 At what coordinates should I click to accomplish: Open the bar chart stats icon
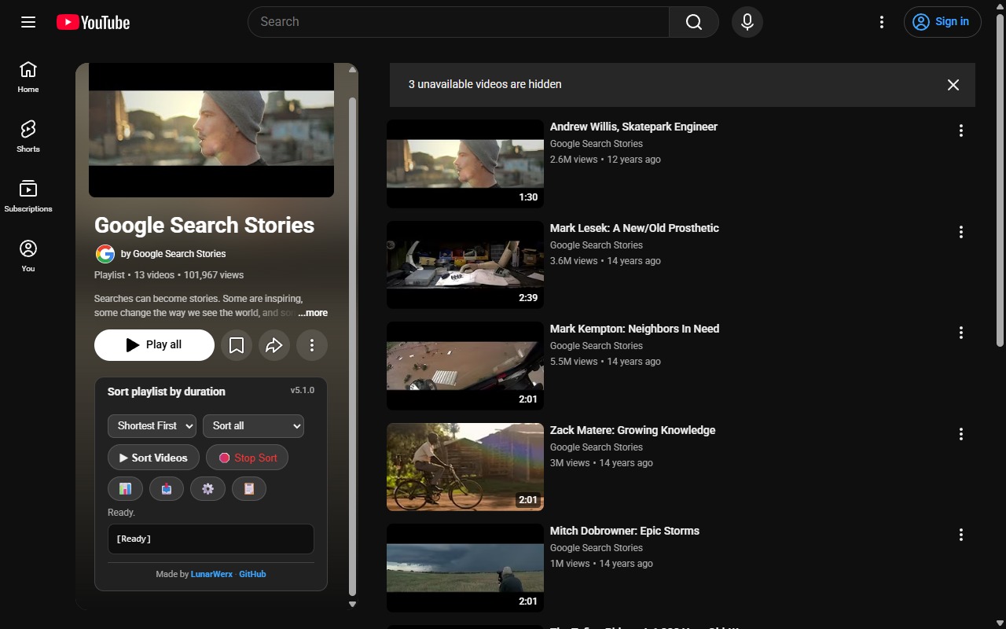[125, 489]
